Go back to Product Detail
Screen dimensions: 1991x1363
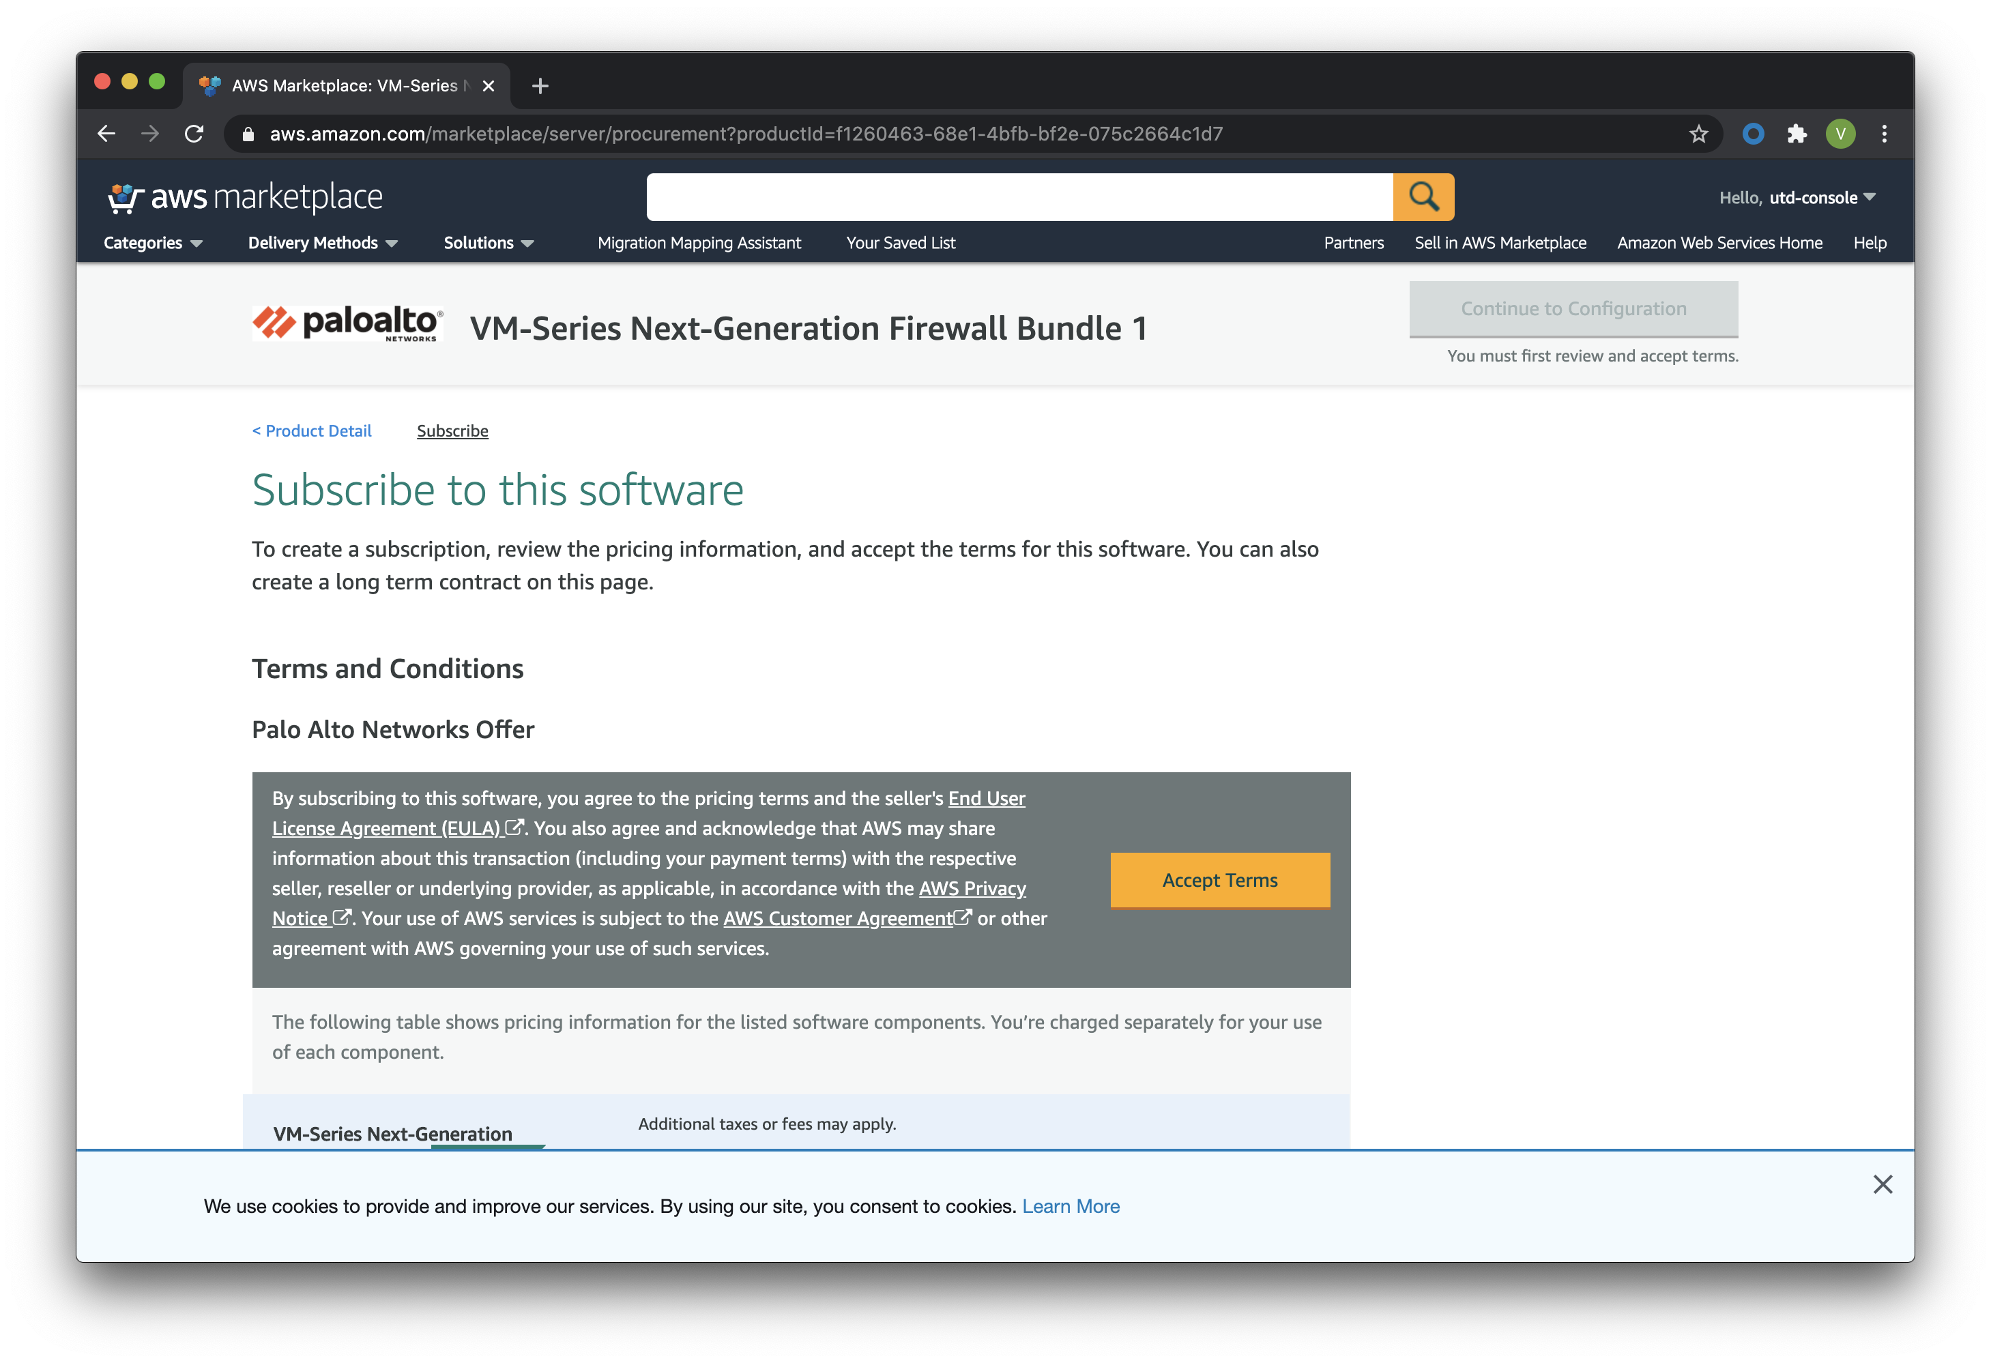[x=312, y=431]
